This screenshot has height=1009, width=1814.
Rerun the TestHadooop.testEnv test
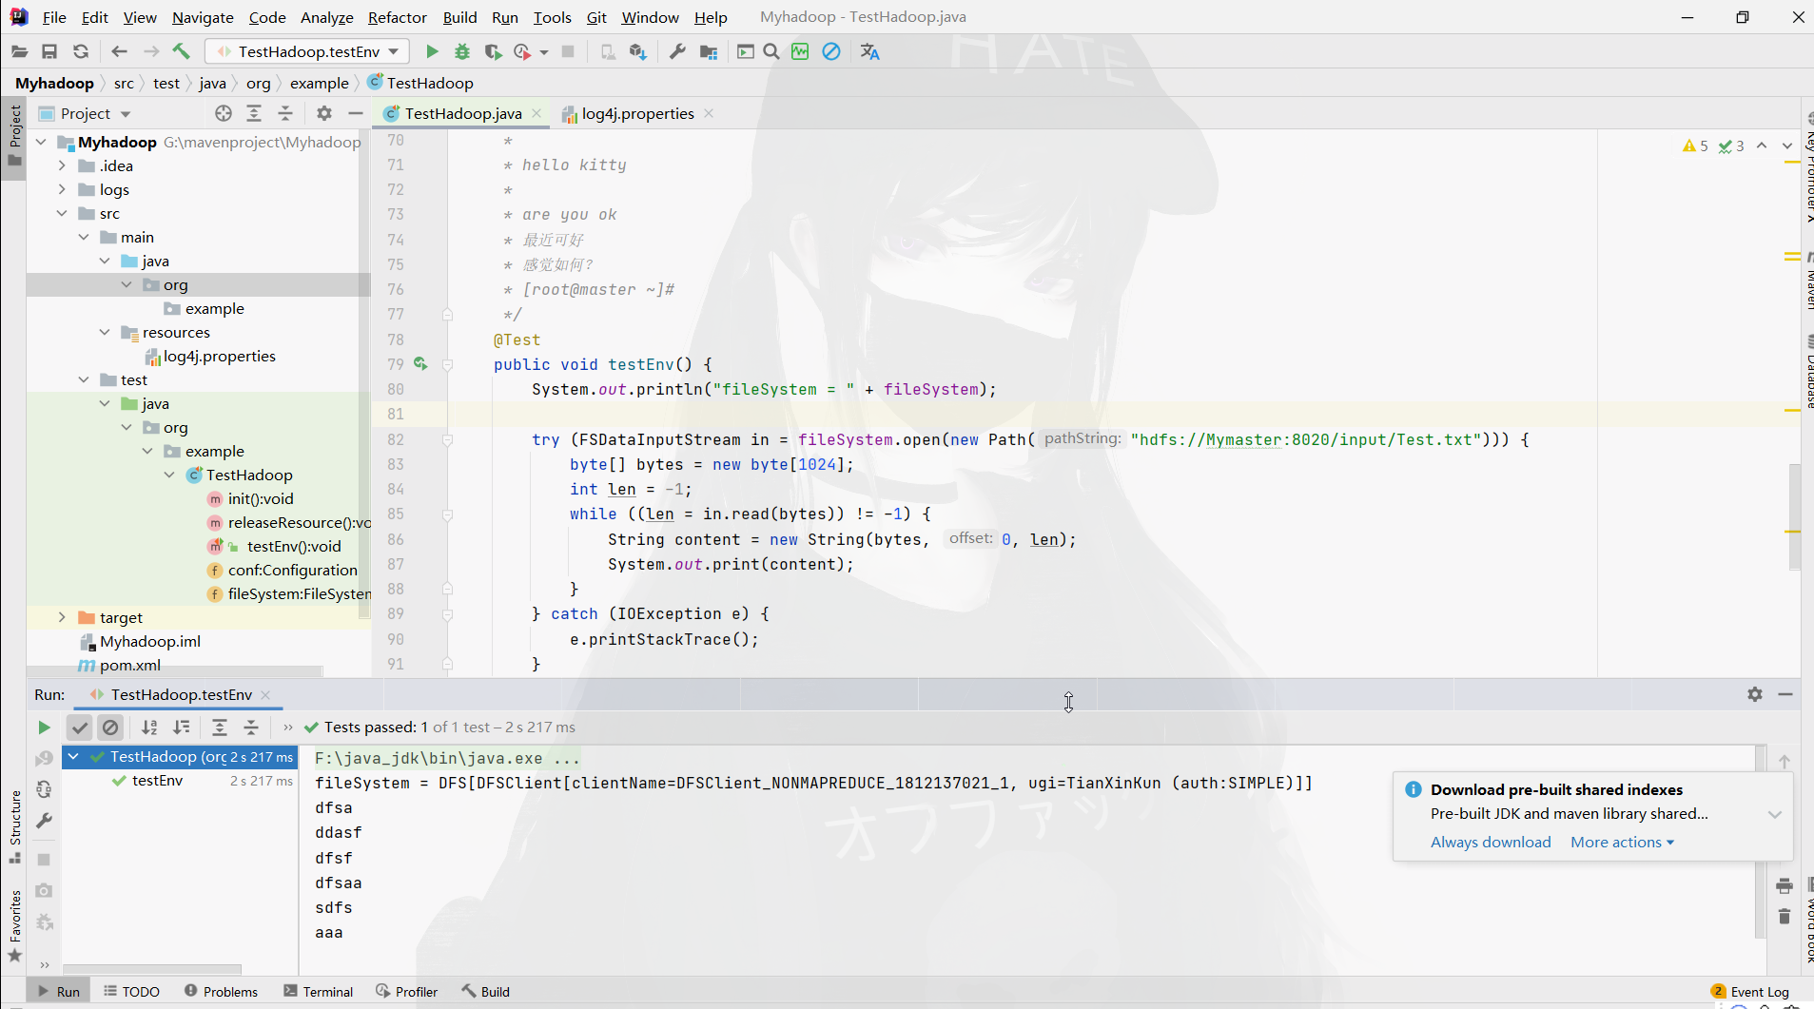43,728
